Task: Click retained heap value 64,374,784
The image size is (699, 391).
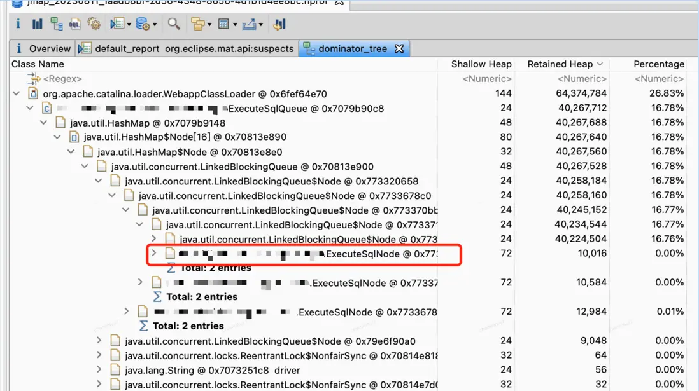Action: (581, 93)
